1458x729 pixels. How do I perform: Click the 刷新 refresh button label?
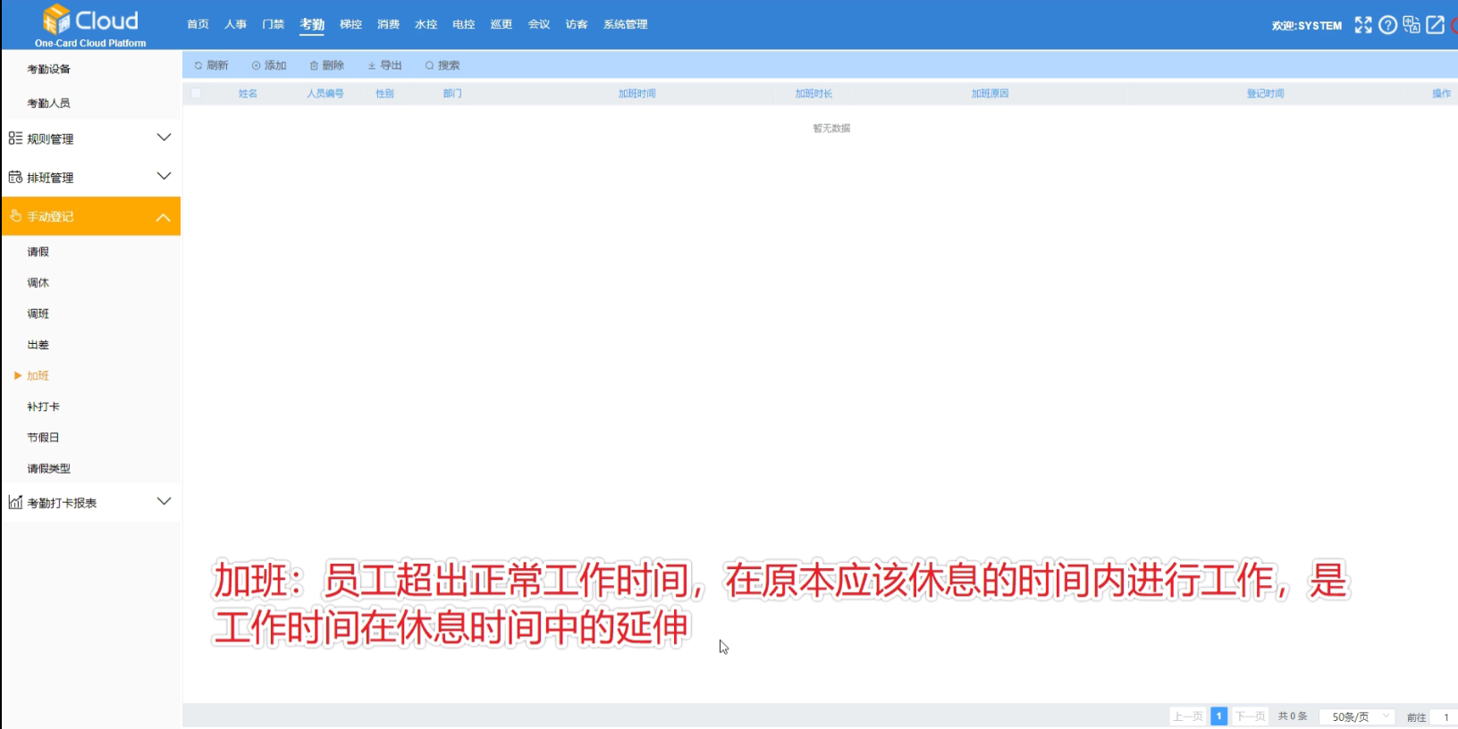coord(217,65)
